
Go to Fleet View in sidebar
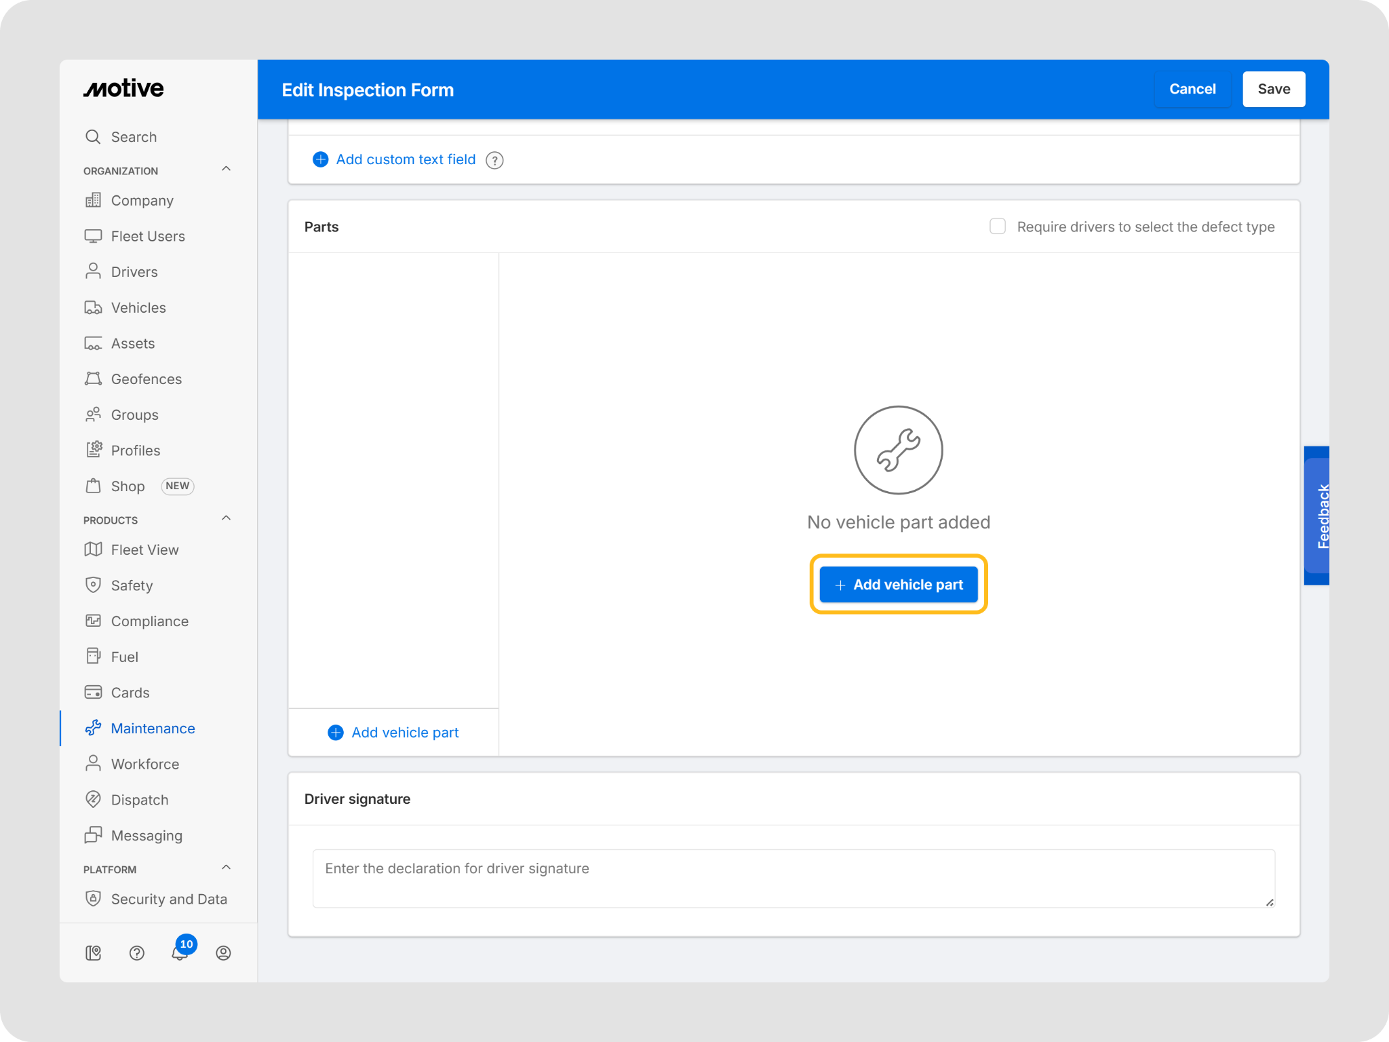[144, 549]
